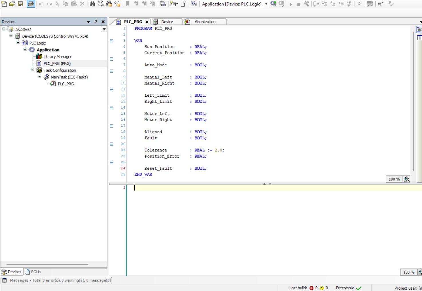Close the Devices panel

[x=103, y=22]
